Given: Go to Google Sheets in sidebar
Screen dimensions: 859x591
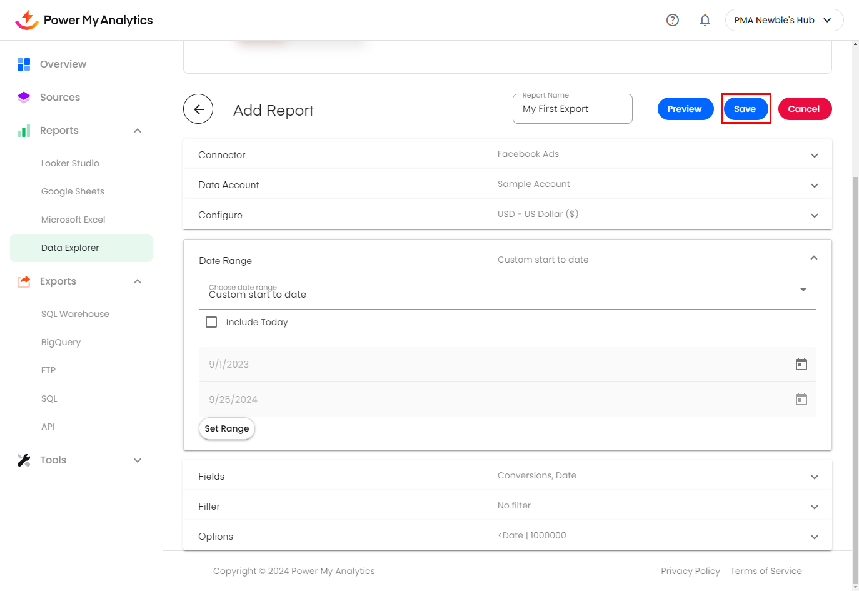Looking at the screenshot, I should (x=73, y=191).
